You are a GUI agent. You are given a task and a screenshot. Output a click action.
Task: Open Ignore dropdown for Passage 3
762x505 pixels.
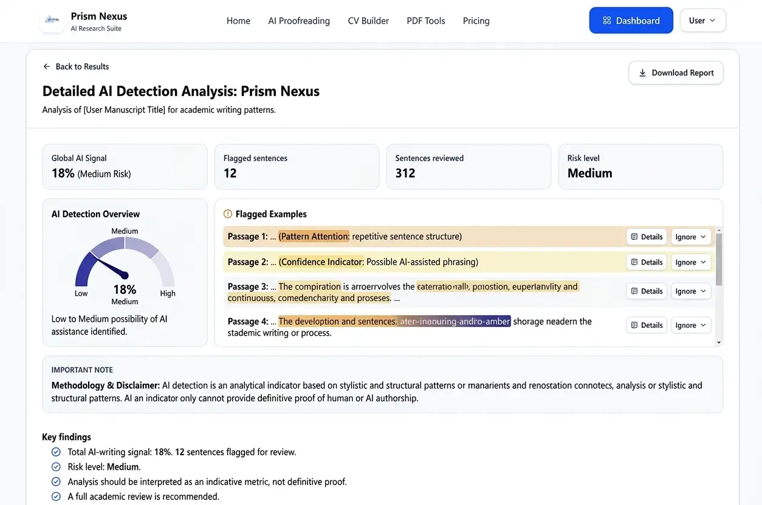tap(691, 291)
